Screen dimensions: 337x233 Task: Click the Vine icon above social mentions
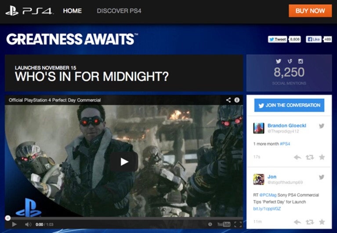(x=290, y=61)
